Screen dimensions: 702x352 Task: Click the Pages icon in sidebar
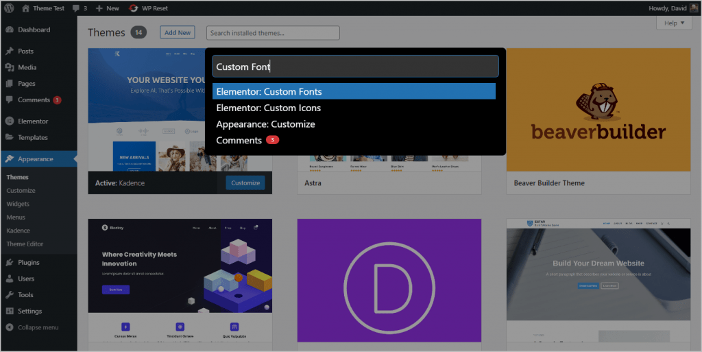point(10,83)
